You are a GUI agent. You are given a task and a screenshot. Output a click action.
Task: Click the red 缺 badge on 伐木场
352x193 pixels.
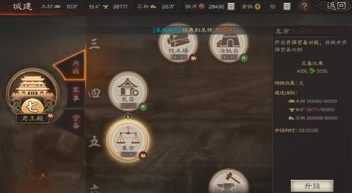click(193, 58)
